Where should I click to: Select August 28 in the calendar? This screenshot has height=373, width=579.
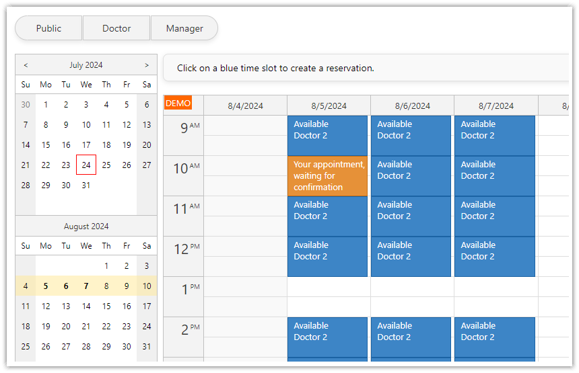86,347
